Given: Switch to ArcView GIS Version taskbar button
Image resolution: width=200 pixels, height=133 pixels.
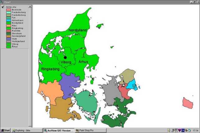Looking at the screenshot, I should point(59,131).
